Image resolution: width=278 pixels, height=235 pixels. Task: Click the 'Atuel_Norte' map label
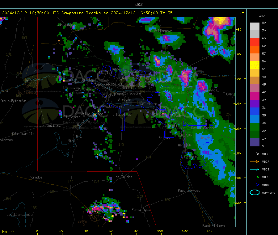coord(147,104)
